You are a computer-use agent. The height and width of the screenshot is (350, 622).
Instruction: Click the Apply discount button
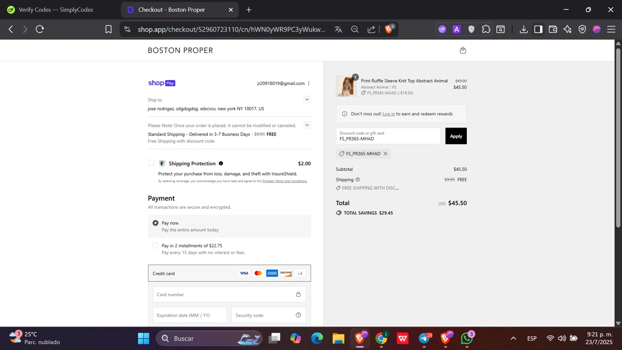point(456,136)
